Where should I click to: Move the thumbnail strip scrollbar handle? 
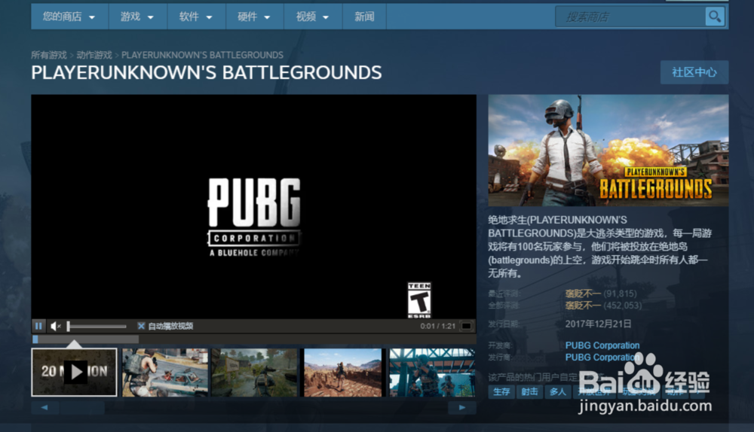(82, 407)
